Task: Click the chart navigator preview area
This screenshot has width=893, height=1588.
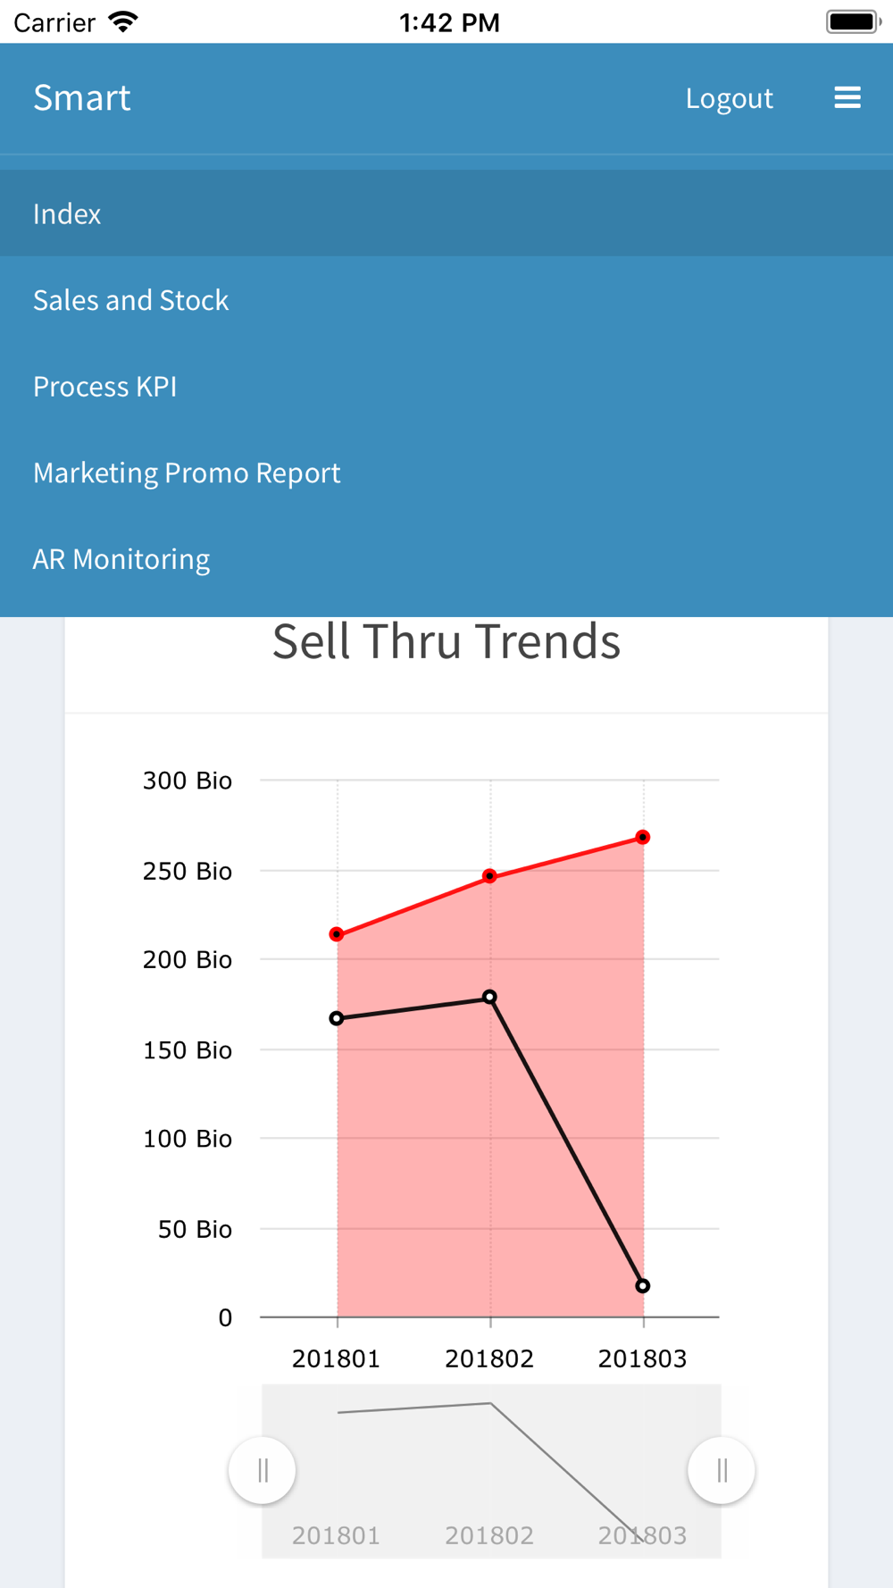Action: click(x=491, y=1471)
